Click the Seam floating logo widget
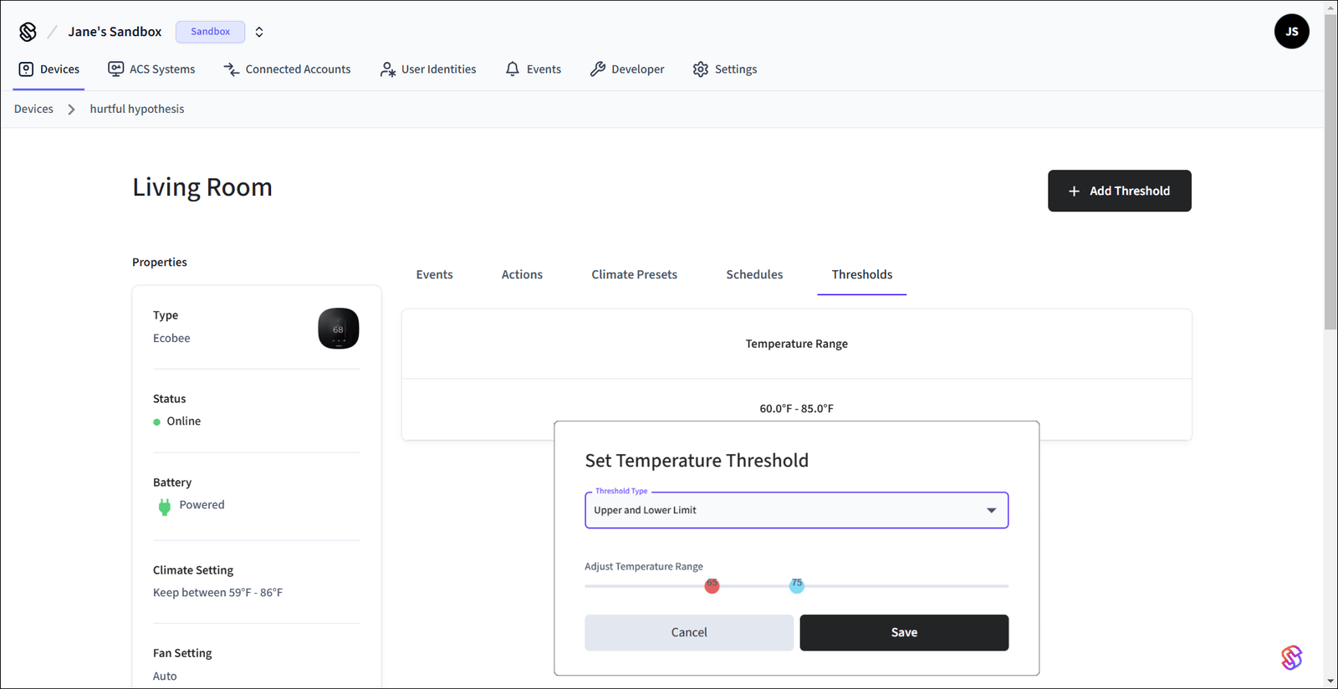 click(1291, 657)
